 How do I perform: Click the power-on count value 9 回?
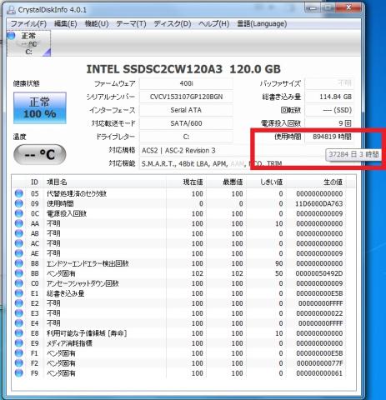tap(329, 123)
